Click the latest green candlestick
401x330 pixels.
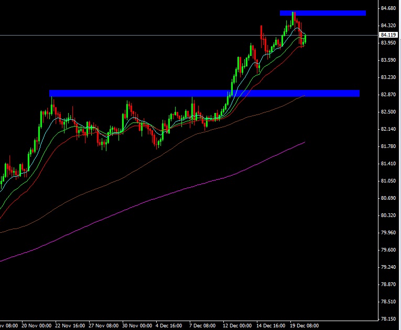click(306, 39)
